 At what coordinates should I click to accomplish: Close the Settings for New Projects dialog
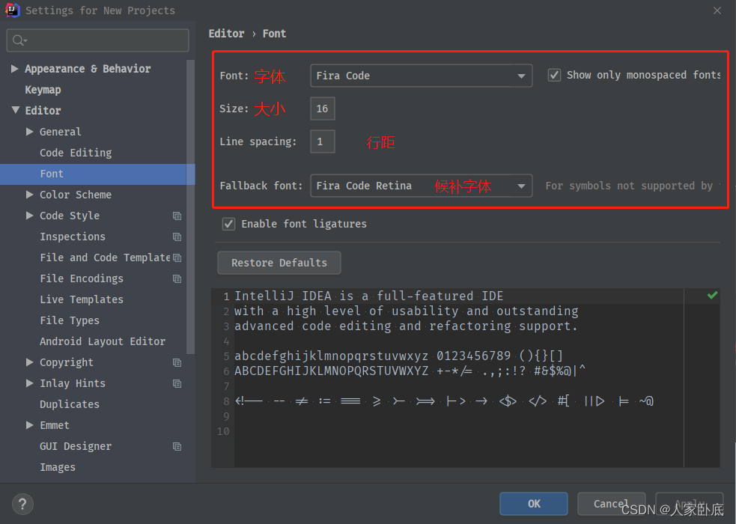[x=717, y=10]
